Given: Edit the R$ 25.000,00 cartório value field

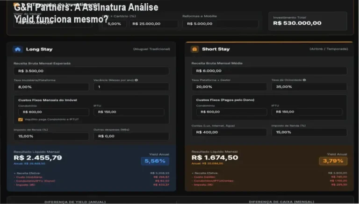Looking at the screenshot, I should click(x=153, y=24).
